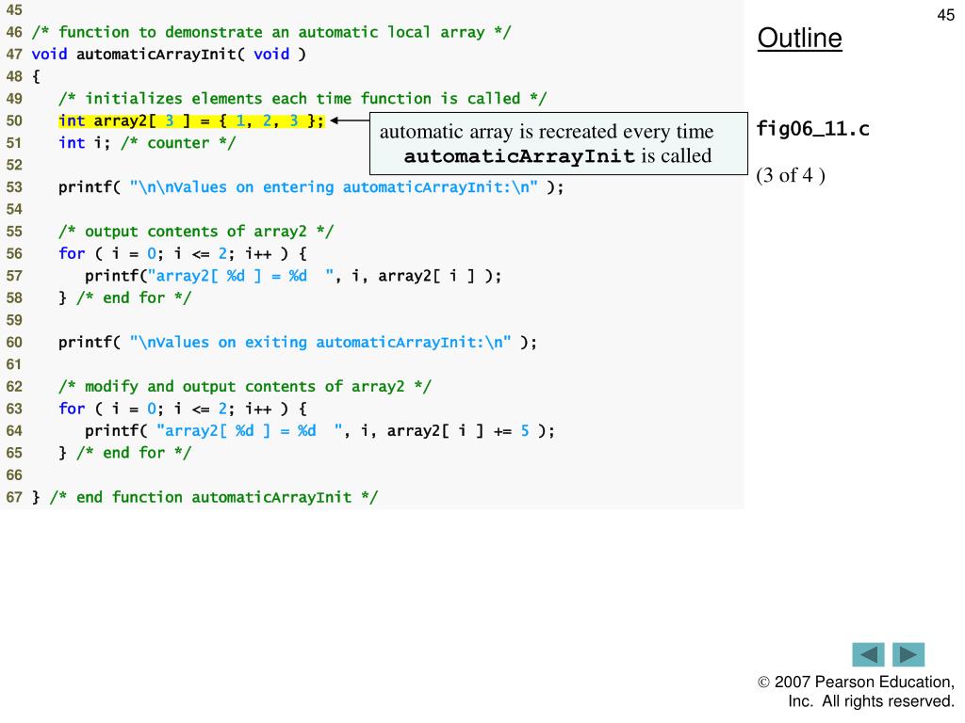Screen dimensions: 965x723
Task: Click bold 'automaticArrayInit' in the callout box
Action: 519,156
